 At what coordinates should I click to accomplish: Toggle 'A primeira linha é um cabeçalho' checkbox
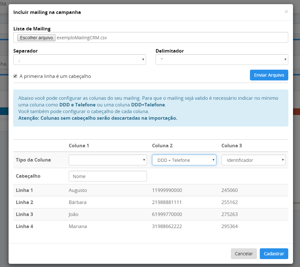(x=15, y=76)
